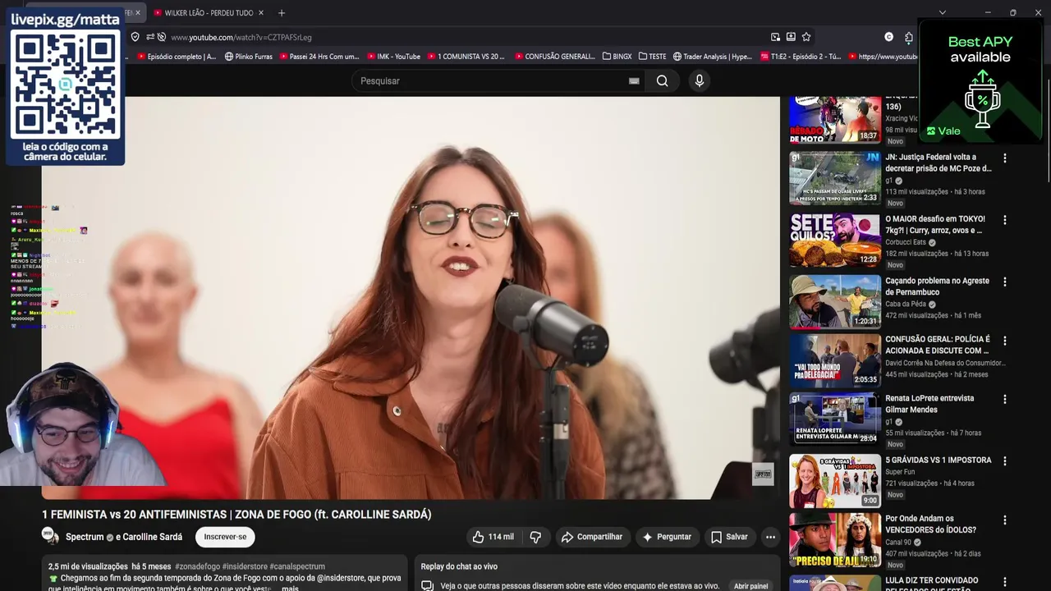Open BÊBADO DE MOTO thumbnail
1051x591 pixels.
[835, 119]
